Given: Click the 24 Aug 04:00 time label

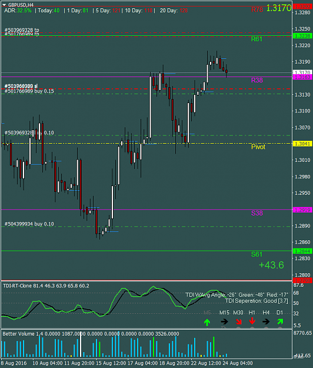Looking at the screenshot, I should (x=238, y=363).
